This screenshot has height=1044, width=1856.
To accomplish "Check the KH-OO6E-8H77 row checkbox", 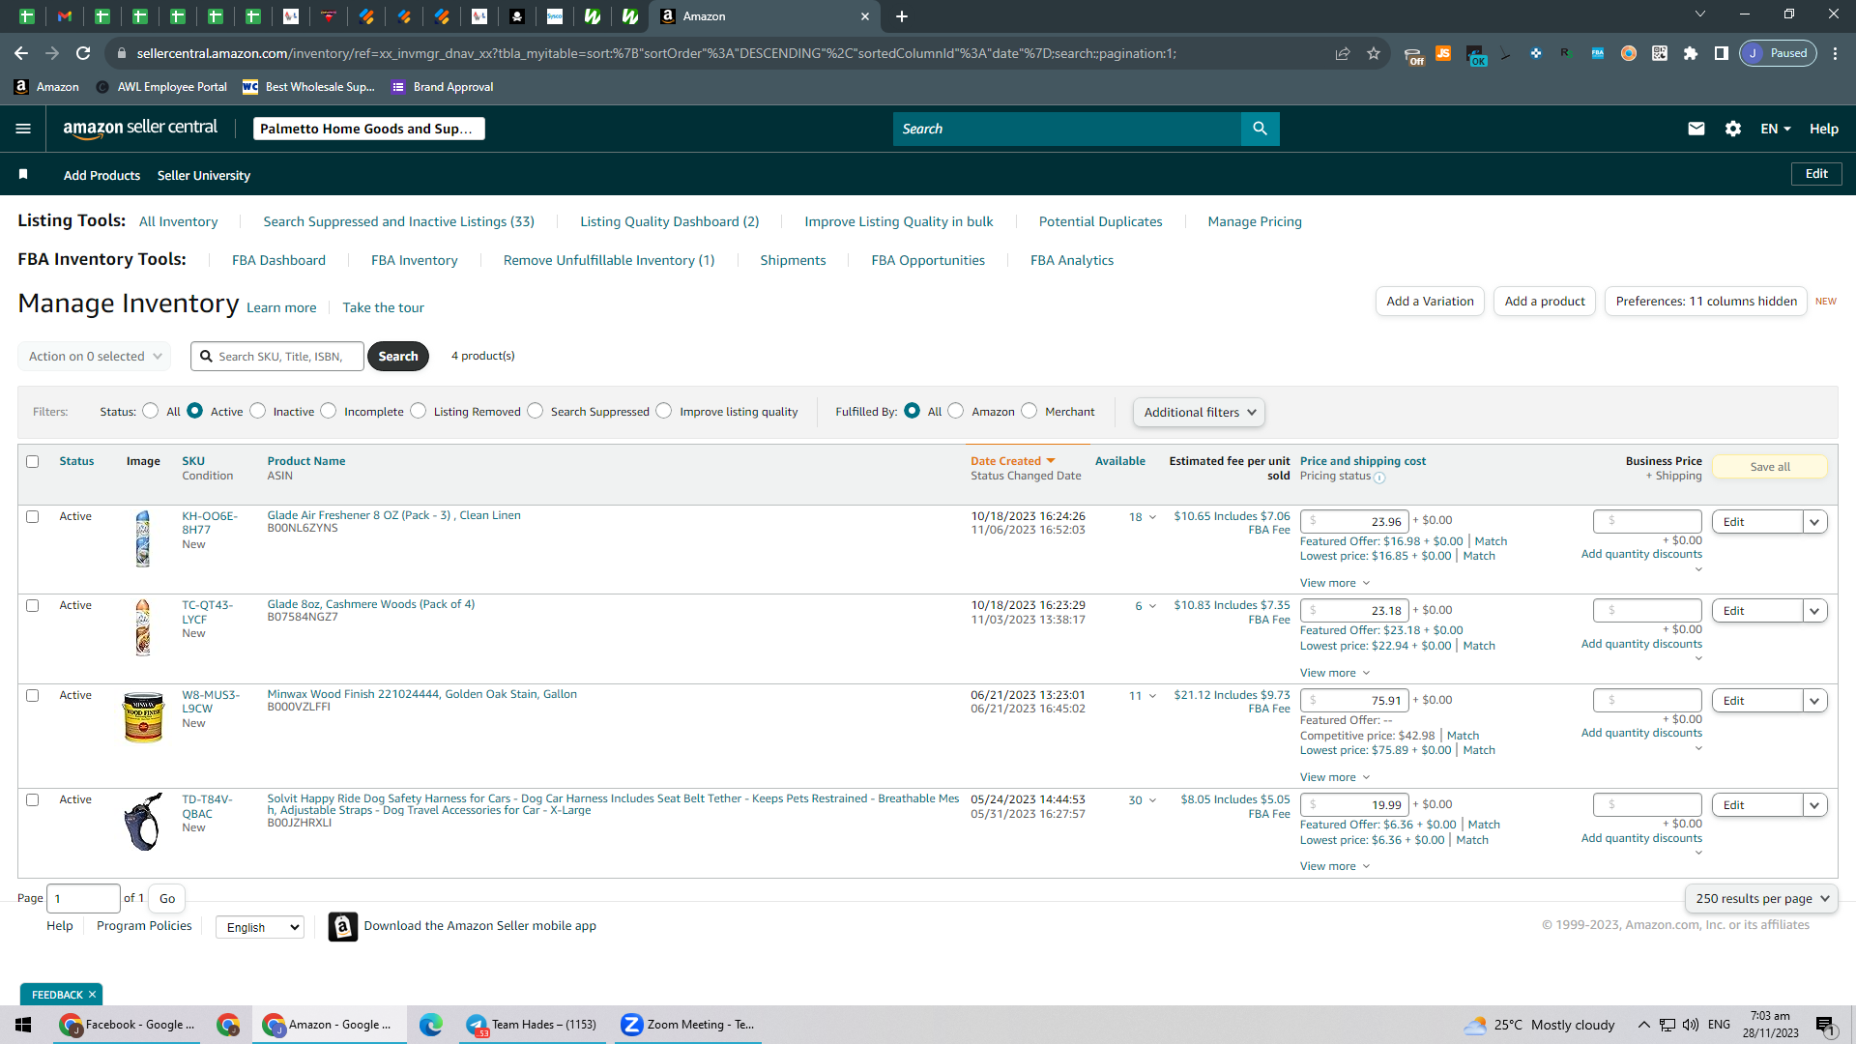I will (x=33, y=517).
